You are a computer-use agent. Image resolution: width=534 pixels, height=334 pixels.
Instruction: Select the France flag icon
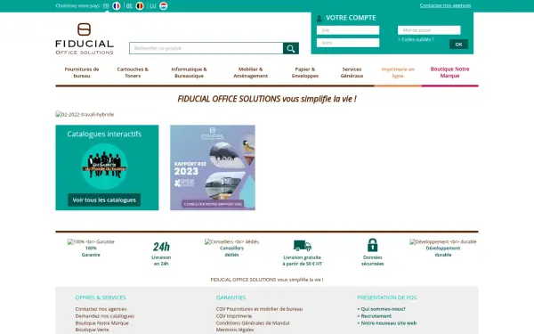(117, 6)
